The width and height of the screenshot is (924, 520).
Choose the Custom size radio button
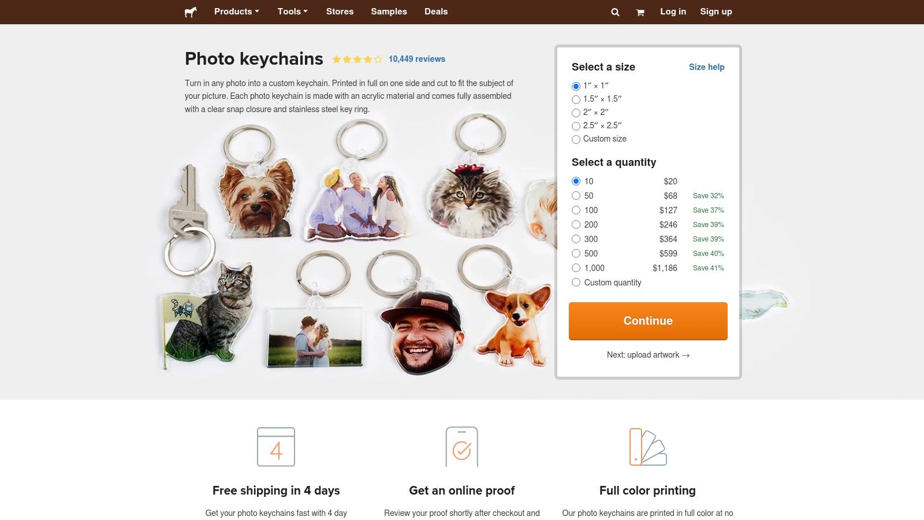click(x=576, y=139)
